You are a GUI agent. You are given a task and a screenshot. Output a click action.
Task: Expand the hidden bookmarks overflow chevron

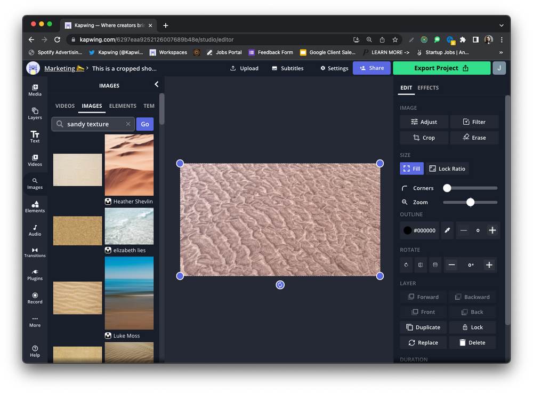coord(500,52)
